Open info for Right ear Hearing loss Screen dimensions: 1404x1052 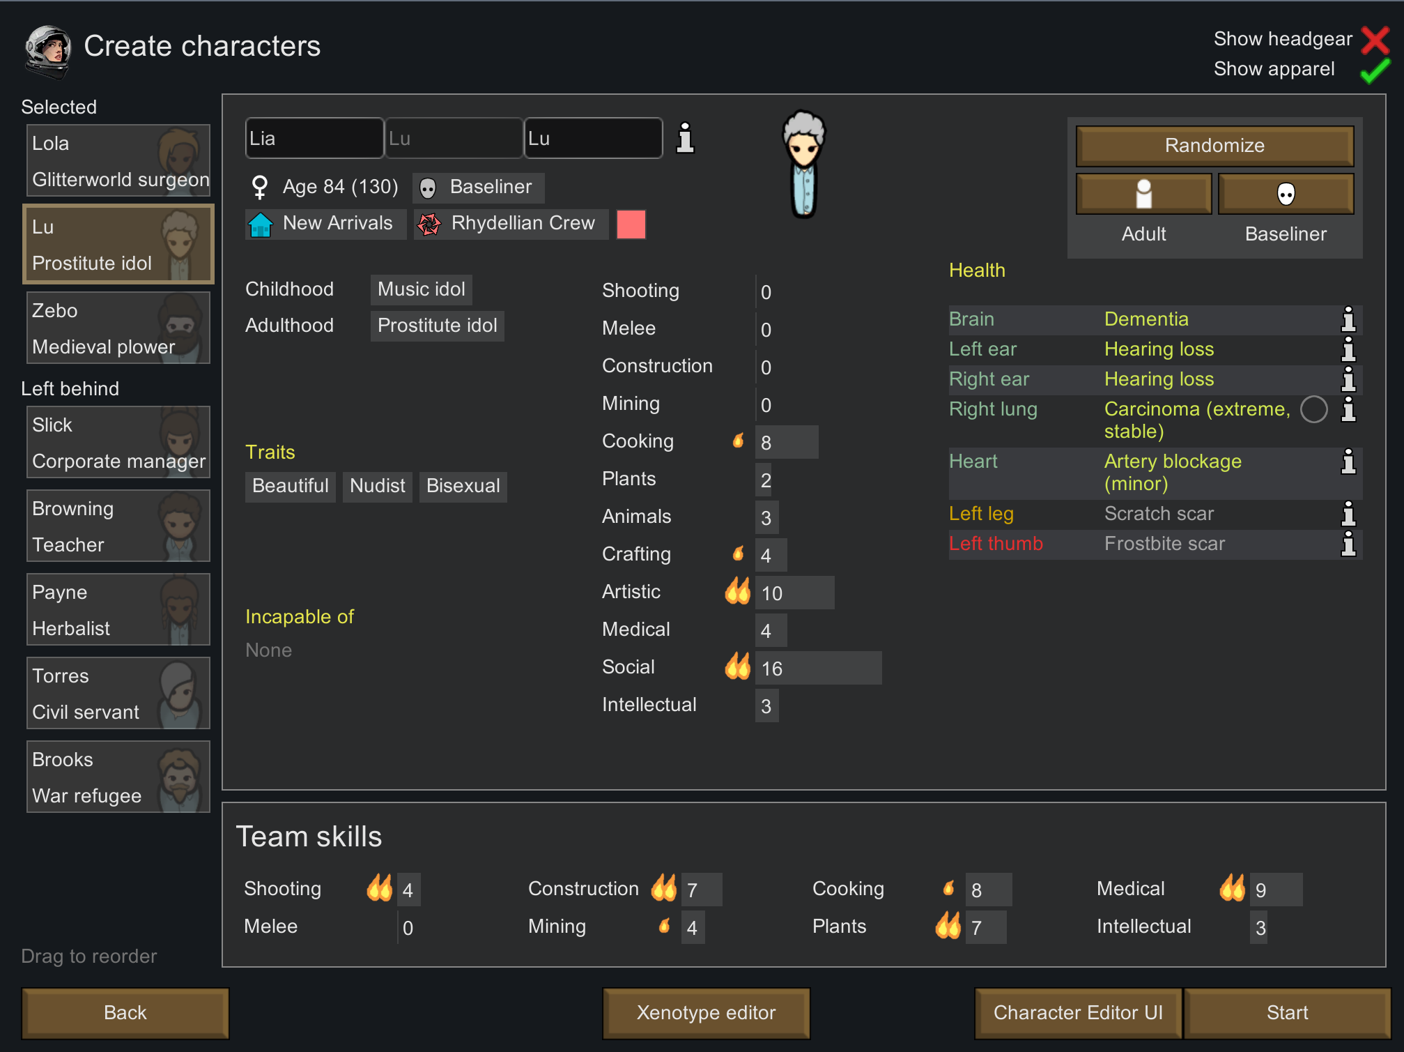point(1348,379)
